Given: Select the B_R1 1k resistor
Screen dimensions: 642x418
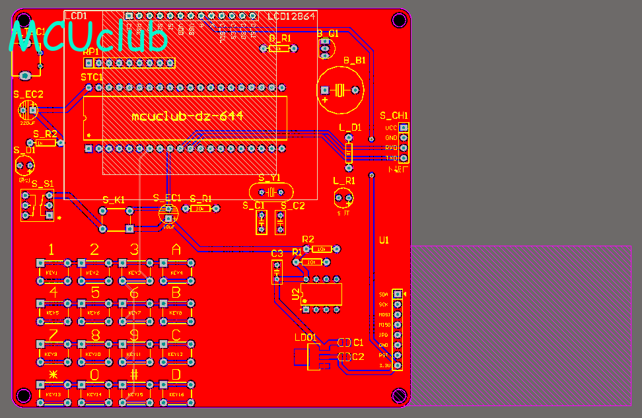Looking at the screenshot, I should 279,48.
